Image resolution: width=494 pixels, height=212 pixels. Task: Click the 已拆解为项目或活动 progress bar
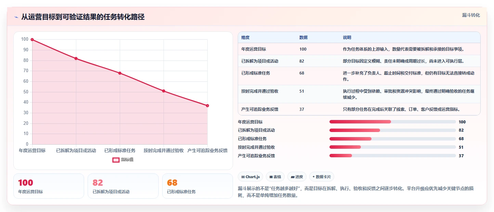pyautogui.click(x=392, y=130)
